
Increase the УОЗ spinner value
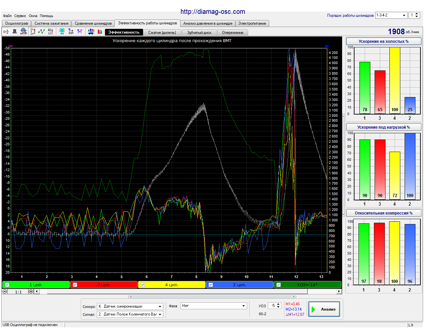click(278, 304)
